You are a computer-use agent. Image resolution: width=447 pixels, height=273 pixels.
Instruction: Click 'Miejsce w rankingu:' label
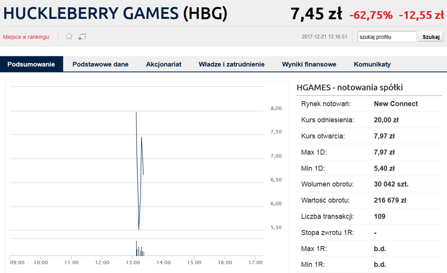pos(26,37)
